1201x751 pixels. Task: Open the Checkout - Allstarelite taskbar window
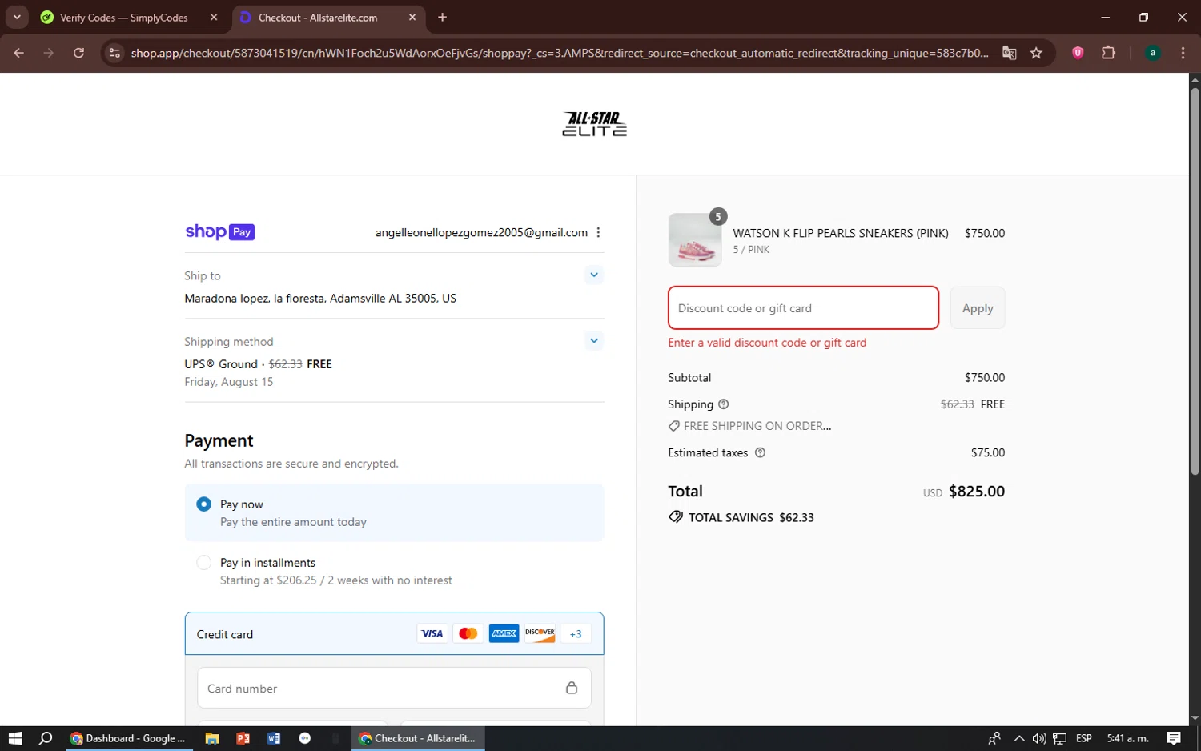click(x=418, y=738)
